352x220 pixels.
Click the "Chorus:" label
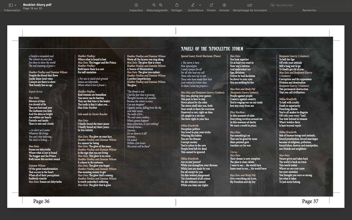click(234, 152)
